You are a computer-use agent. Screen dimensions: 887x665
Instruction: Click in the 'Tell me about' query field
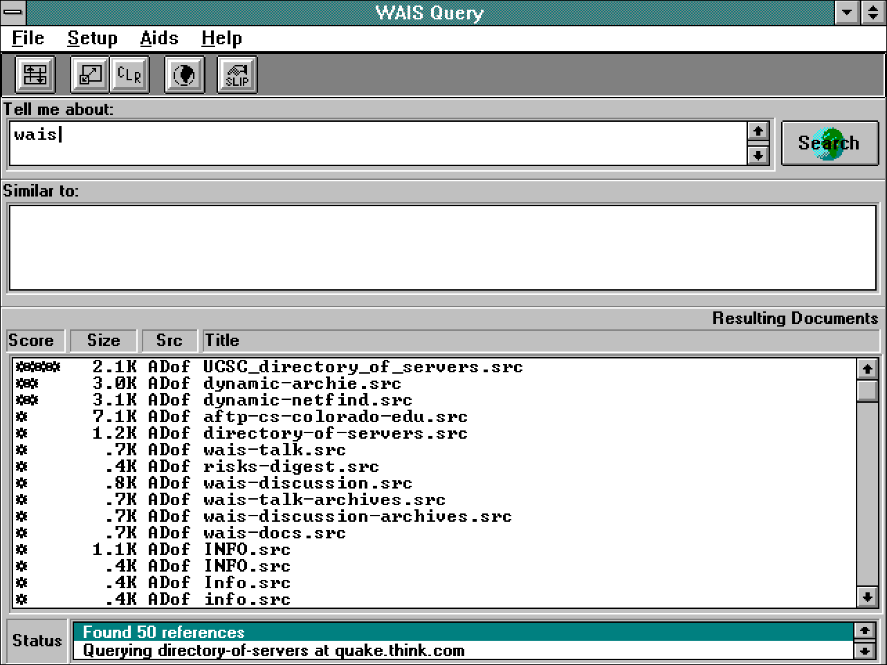(378, 143)
